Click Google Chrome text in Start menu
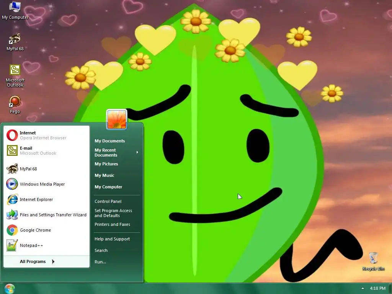Screen dimensions: 392x294 point(35,230)
